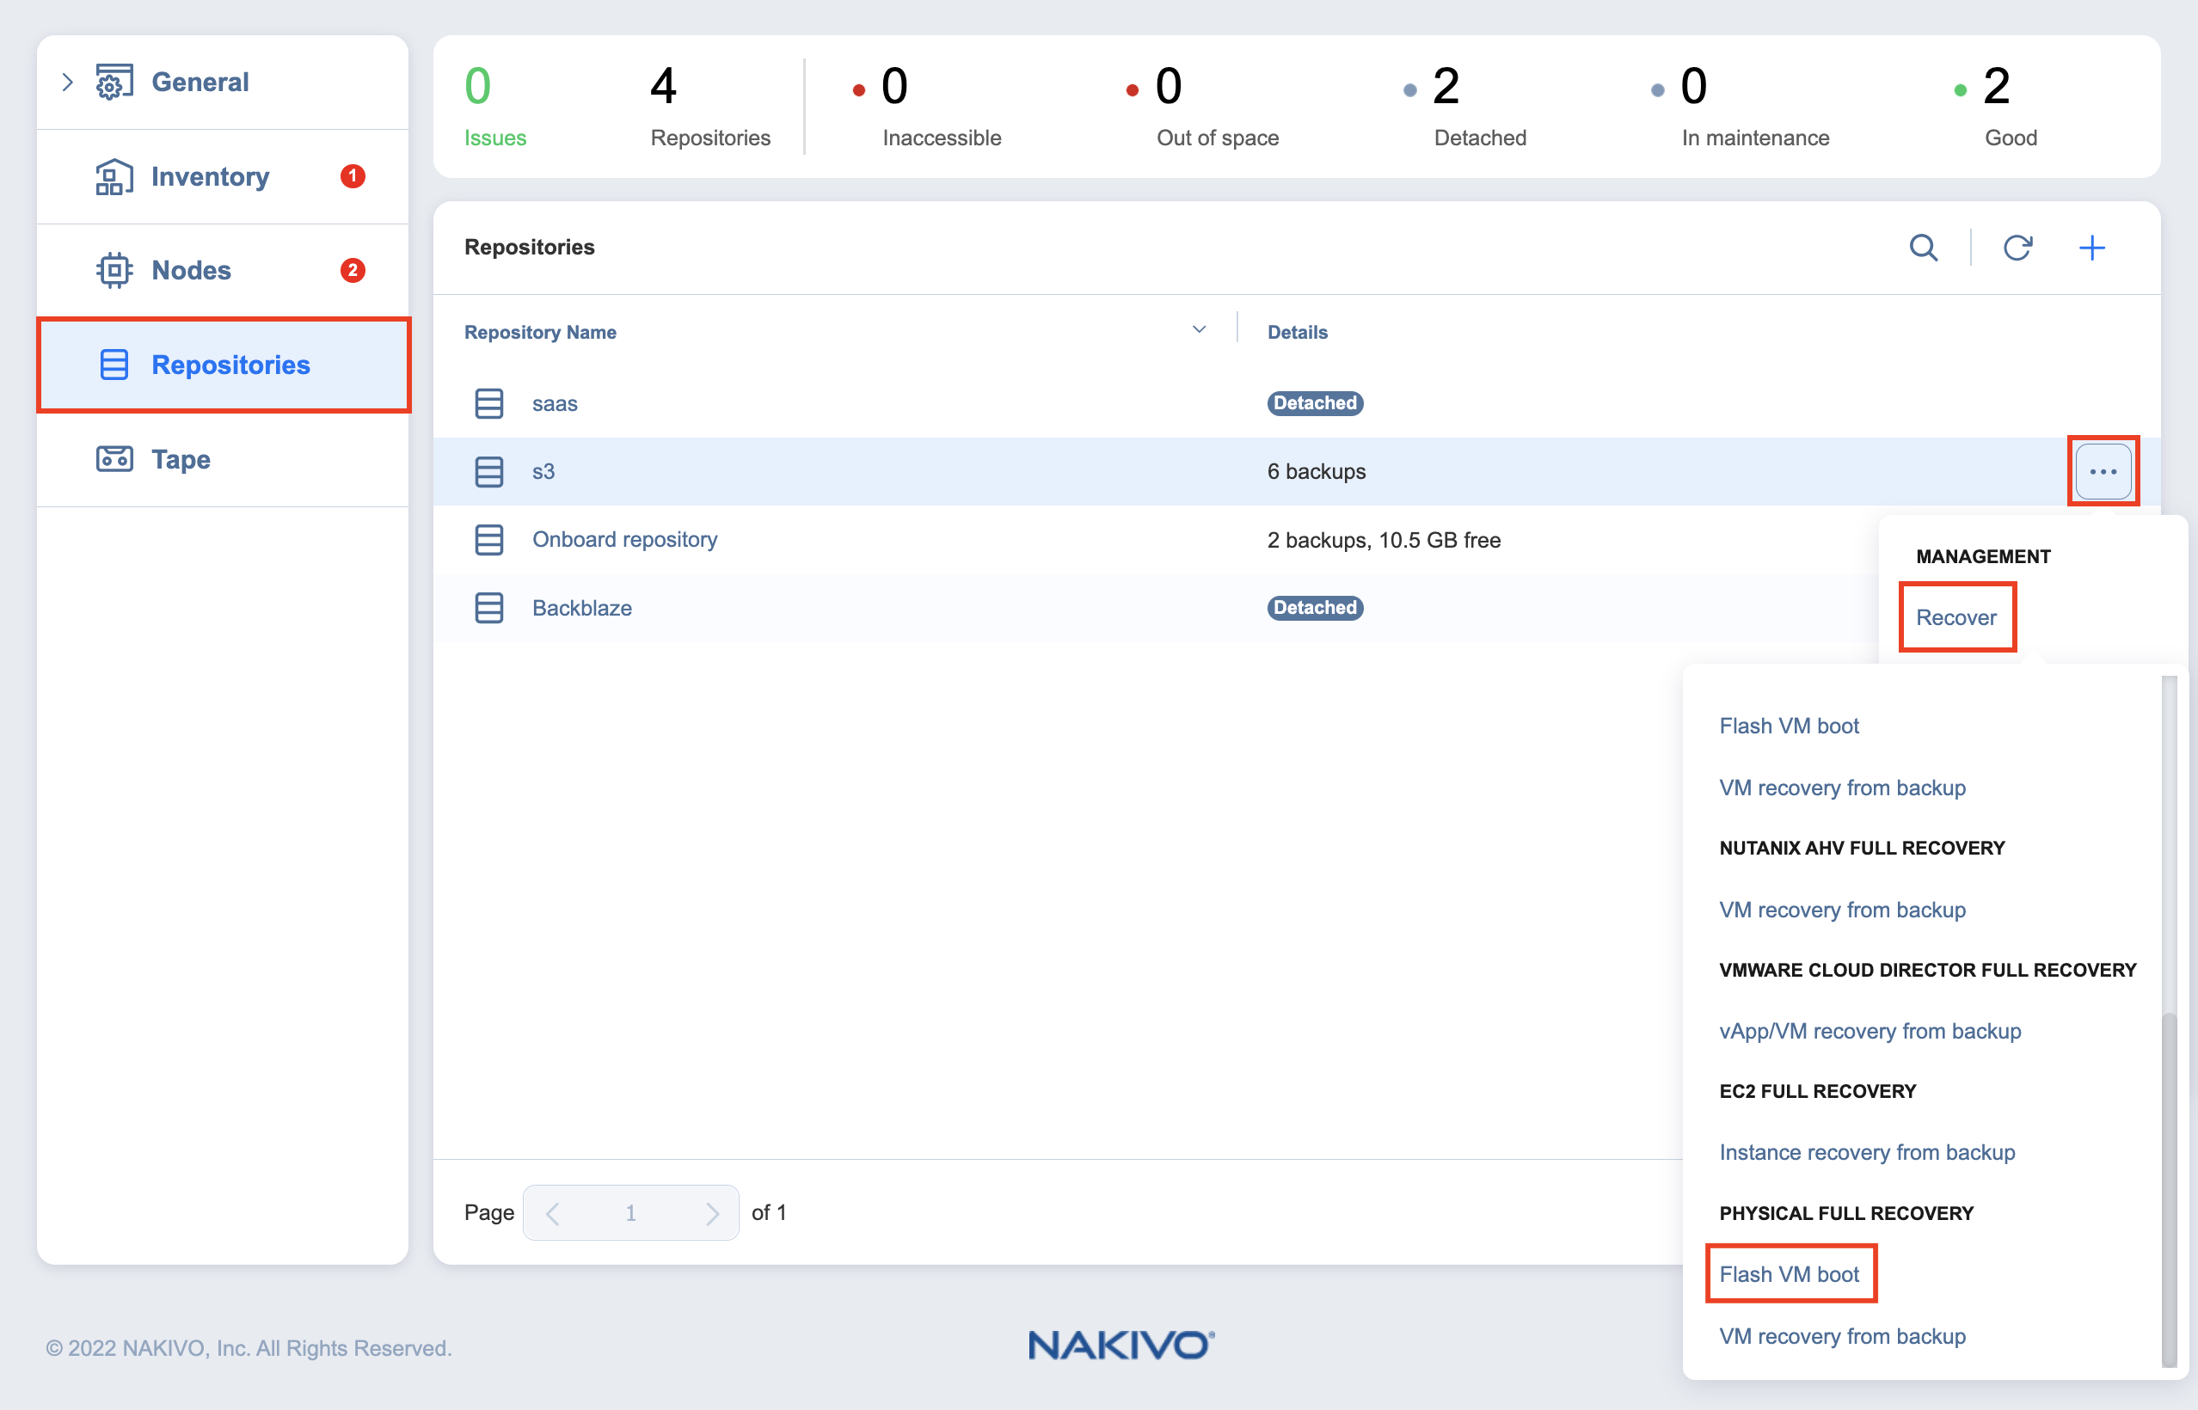Viewport: 2198px width, 1410px height.
Task: Click the Nodes alert badge showing 2
Action: point(353,270)
